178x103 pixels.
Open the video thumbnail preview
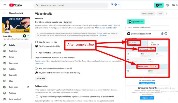[16, 25]
